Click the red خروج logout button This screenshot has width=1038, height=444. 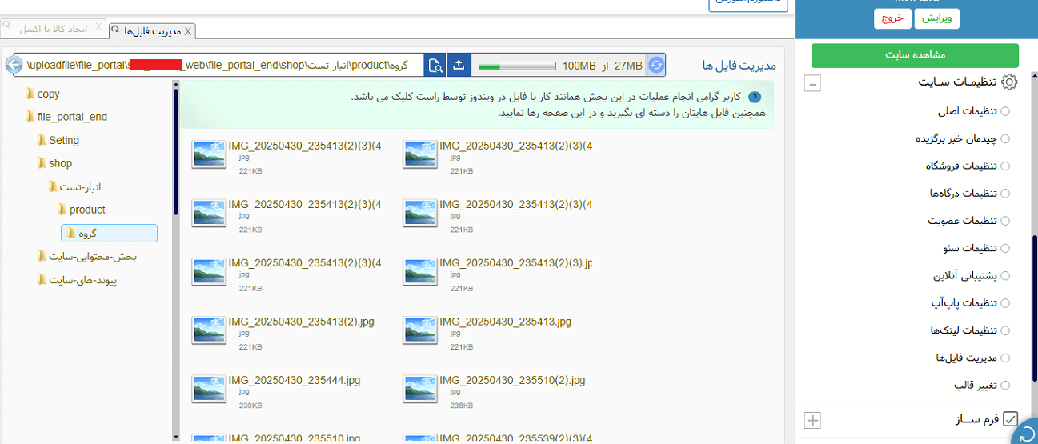[x=892, y=18]
